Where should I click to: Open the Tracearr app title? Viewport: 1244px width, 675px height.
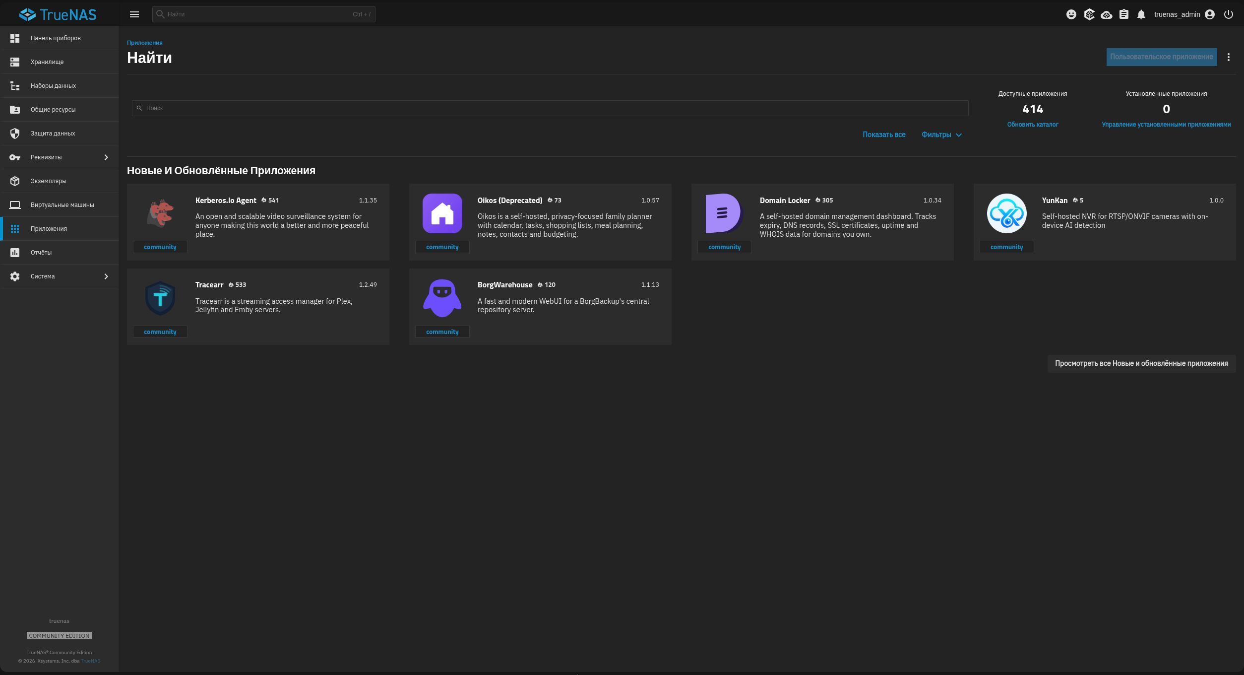tap(209, 285)
